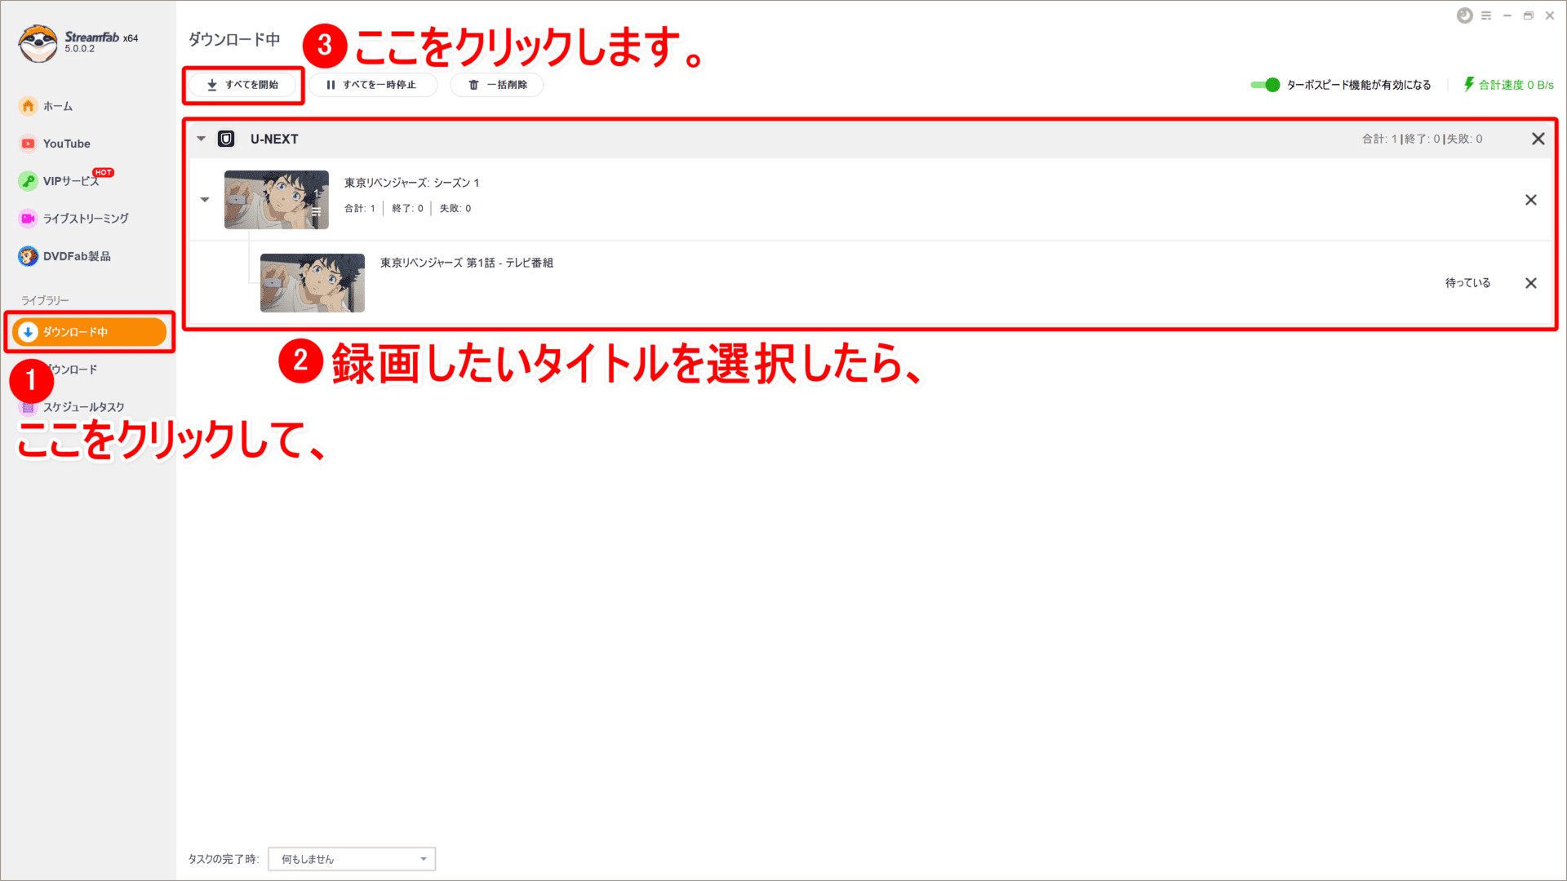The image size is (1567, 881).
Task: Minimize the StreamFab window
Action: click(1507, 15)
